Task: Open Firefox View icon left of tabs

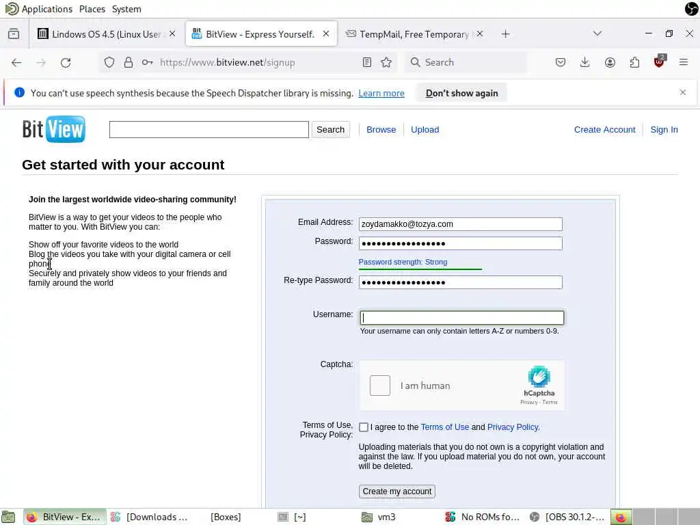Action: (14, 34)
